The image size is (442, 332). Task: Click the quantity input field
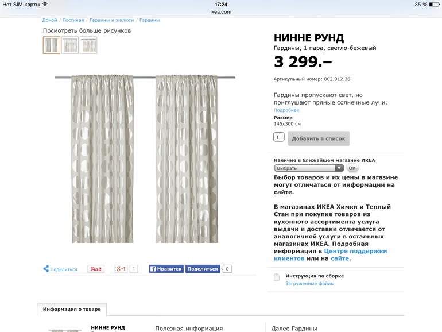(x=279, y=137)
